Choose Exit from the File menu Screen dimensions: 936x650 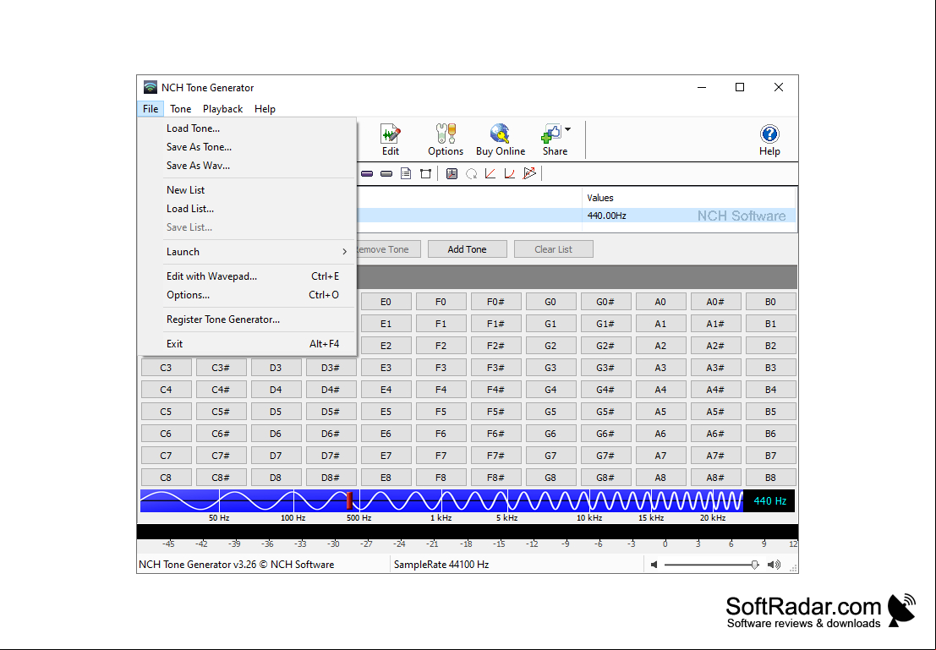coord(247,344)
